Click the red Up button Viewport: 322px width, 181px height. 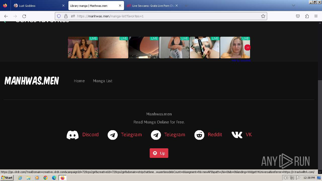[159, 153]
